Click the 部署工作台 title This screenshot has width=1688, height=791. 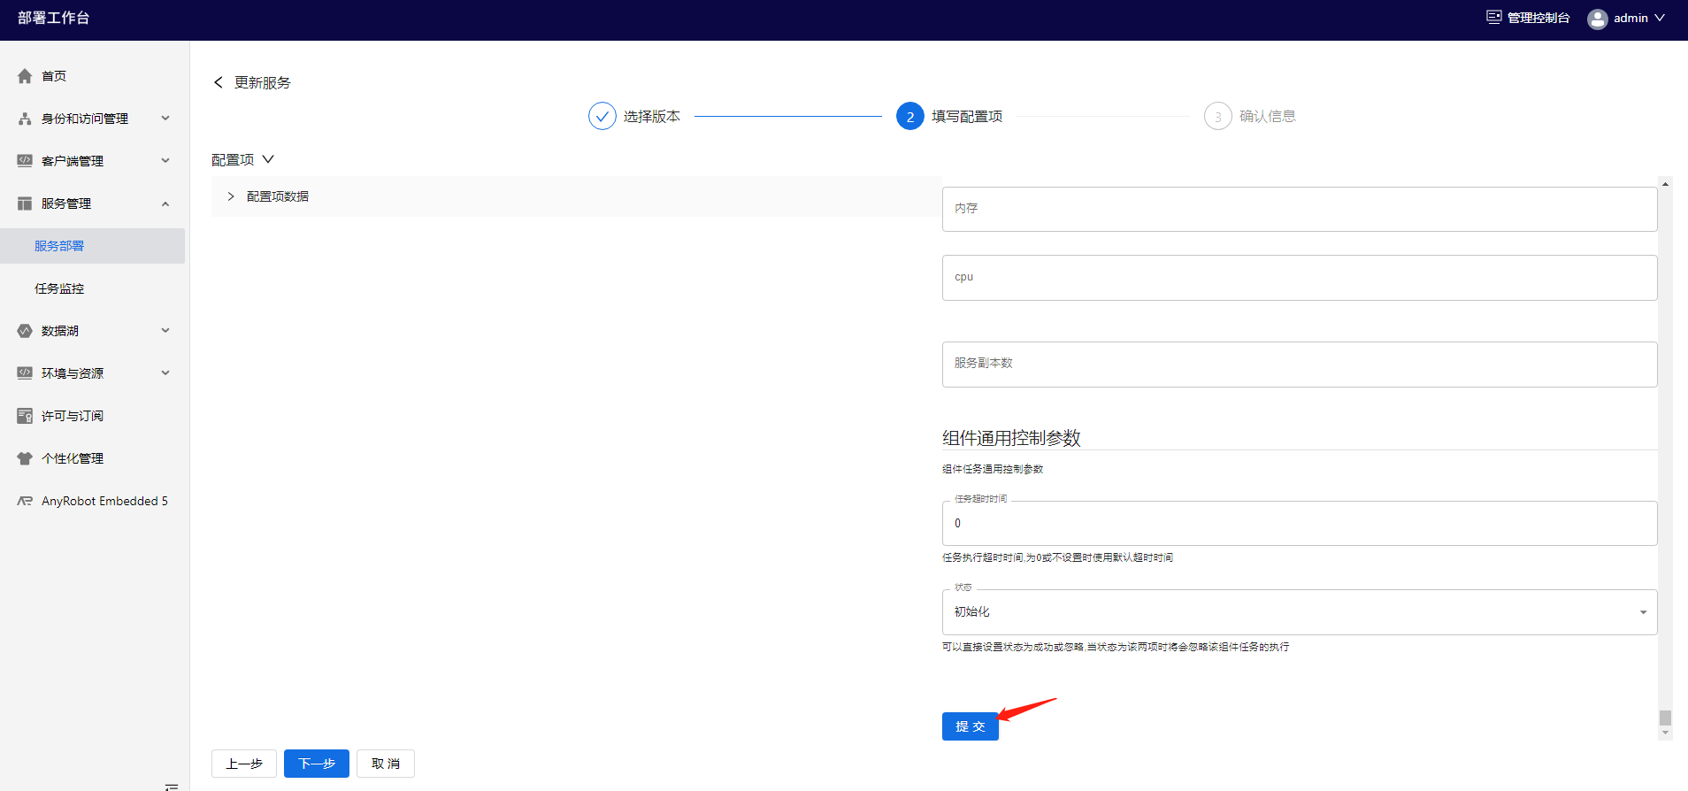pos(53,18)
